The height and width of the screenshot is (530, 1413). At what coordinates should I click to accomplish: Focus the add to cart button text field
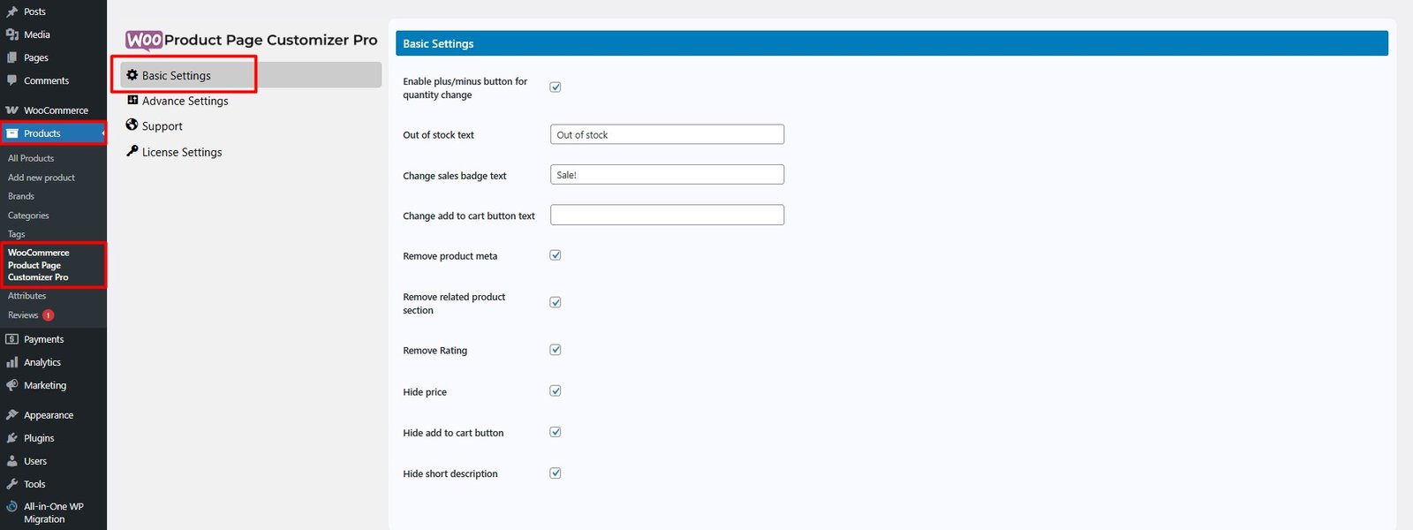coord(667,215)
